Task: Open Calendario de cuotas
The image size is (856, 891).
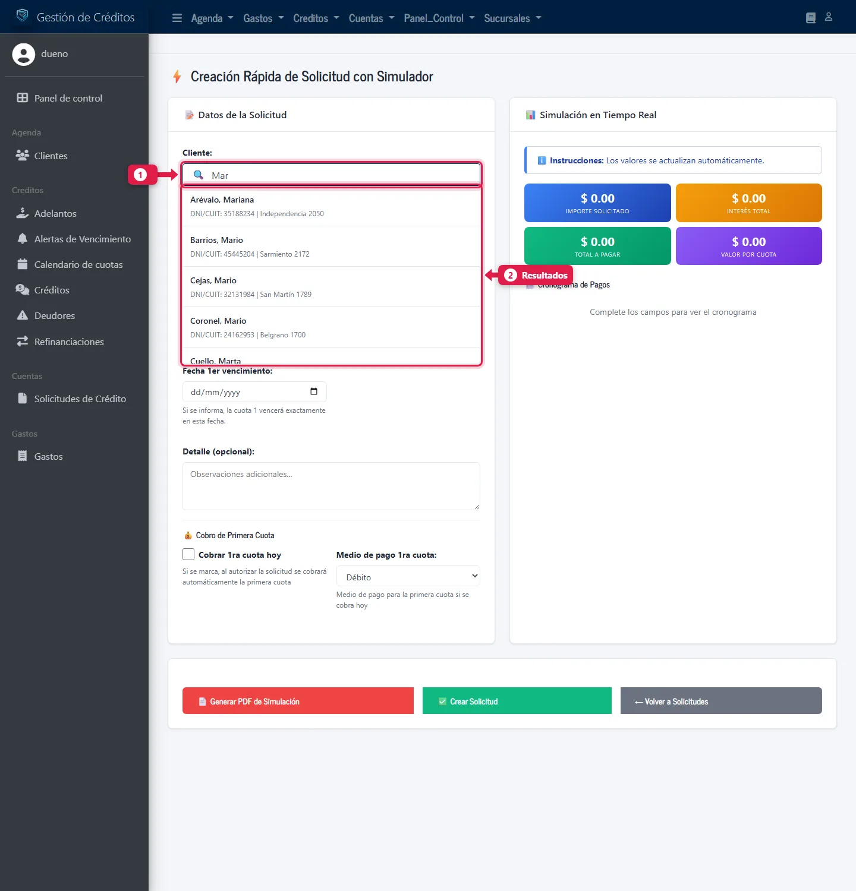Action: point(74,264)
